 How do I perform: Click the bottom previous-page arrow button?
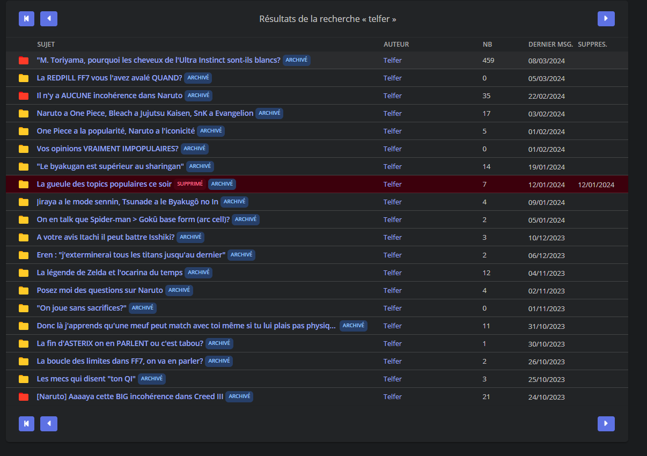(x=49, y=424)
